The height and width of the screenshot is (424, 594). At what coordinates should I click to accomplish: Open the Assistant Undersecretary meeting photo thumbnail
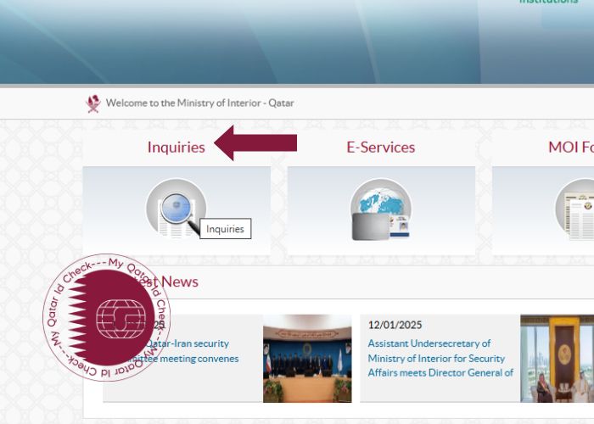(557, 358)
